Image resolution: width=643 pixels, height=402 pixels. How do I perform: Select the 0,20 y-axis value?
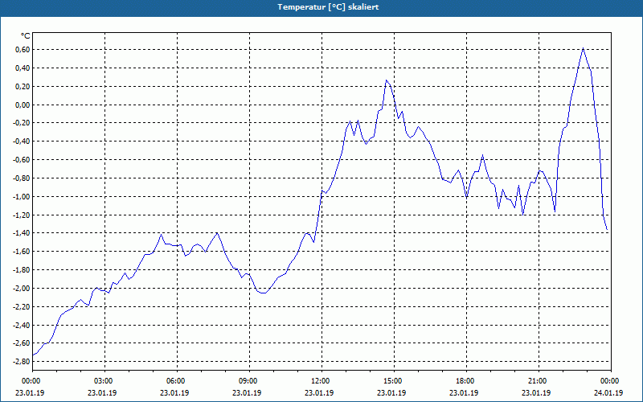click(x=23, y=87)
